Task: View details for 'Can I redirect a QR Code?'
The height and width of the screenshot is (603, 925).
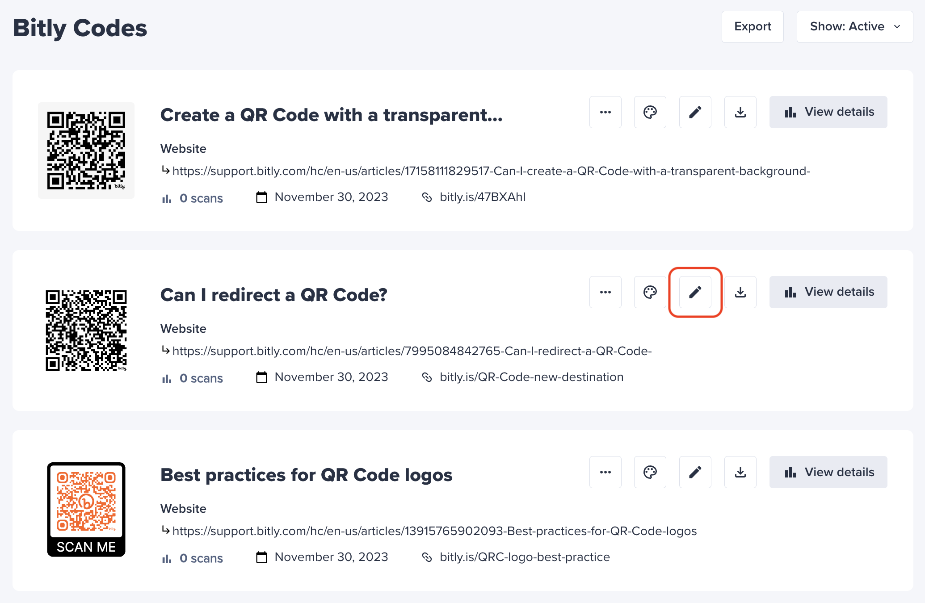Action: tap(828, 292)
